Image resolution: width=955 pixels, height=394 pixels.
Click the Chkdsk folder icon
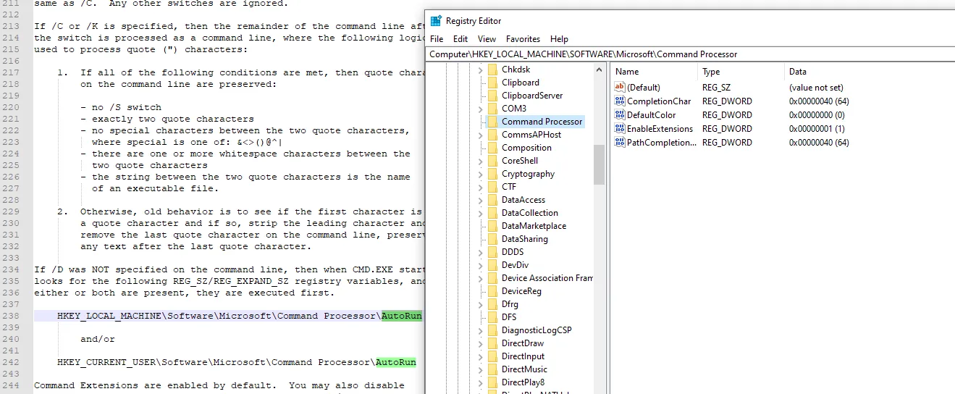(x=492, y=70)
